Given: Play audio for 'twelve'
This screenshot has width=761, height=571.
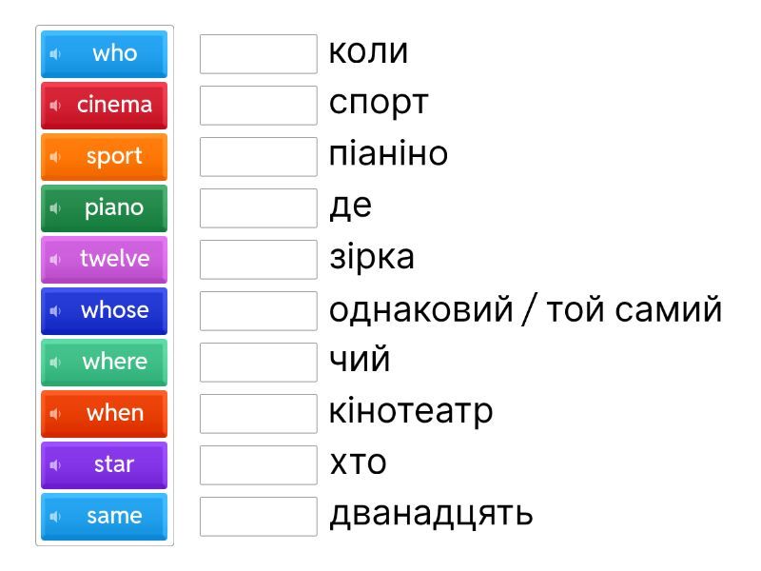Looking at the screenshot, I should coord(55,260).
